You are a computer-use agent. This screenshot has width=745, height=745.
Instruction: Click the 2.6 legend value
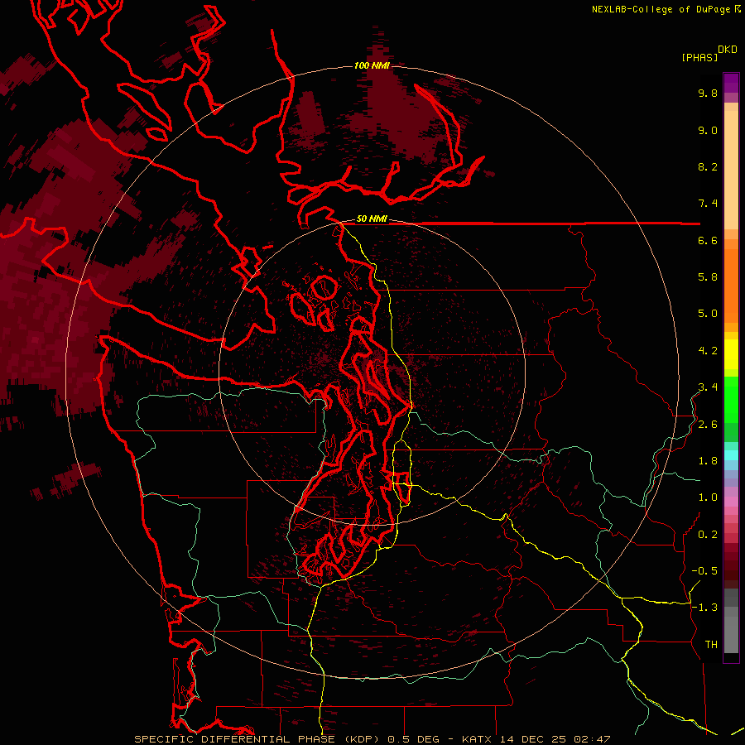tap(708, 425)
